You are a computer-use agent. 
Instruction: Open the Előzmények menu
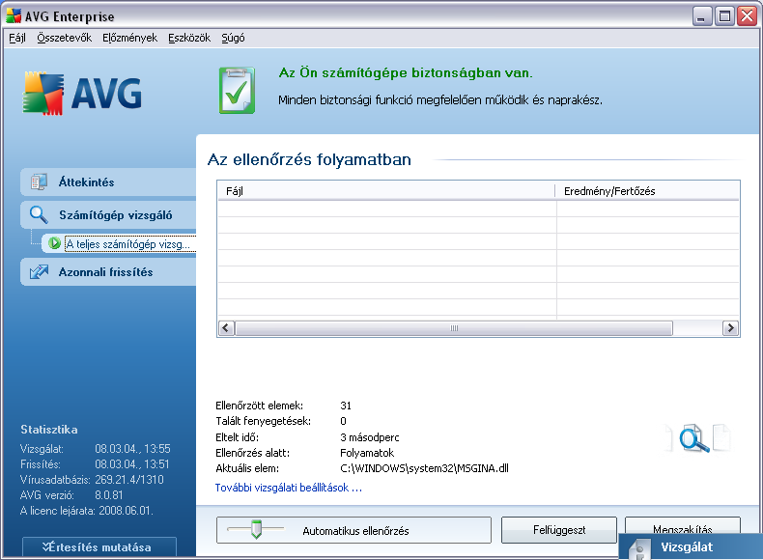(129, 38)
